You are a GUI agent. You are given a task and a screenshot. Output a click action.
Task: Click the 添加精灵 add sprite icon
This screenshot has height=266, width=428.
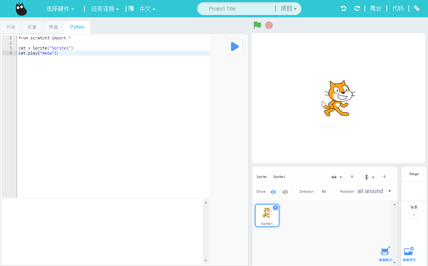pyautogui.click(x=385, y=251)
